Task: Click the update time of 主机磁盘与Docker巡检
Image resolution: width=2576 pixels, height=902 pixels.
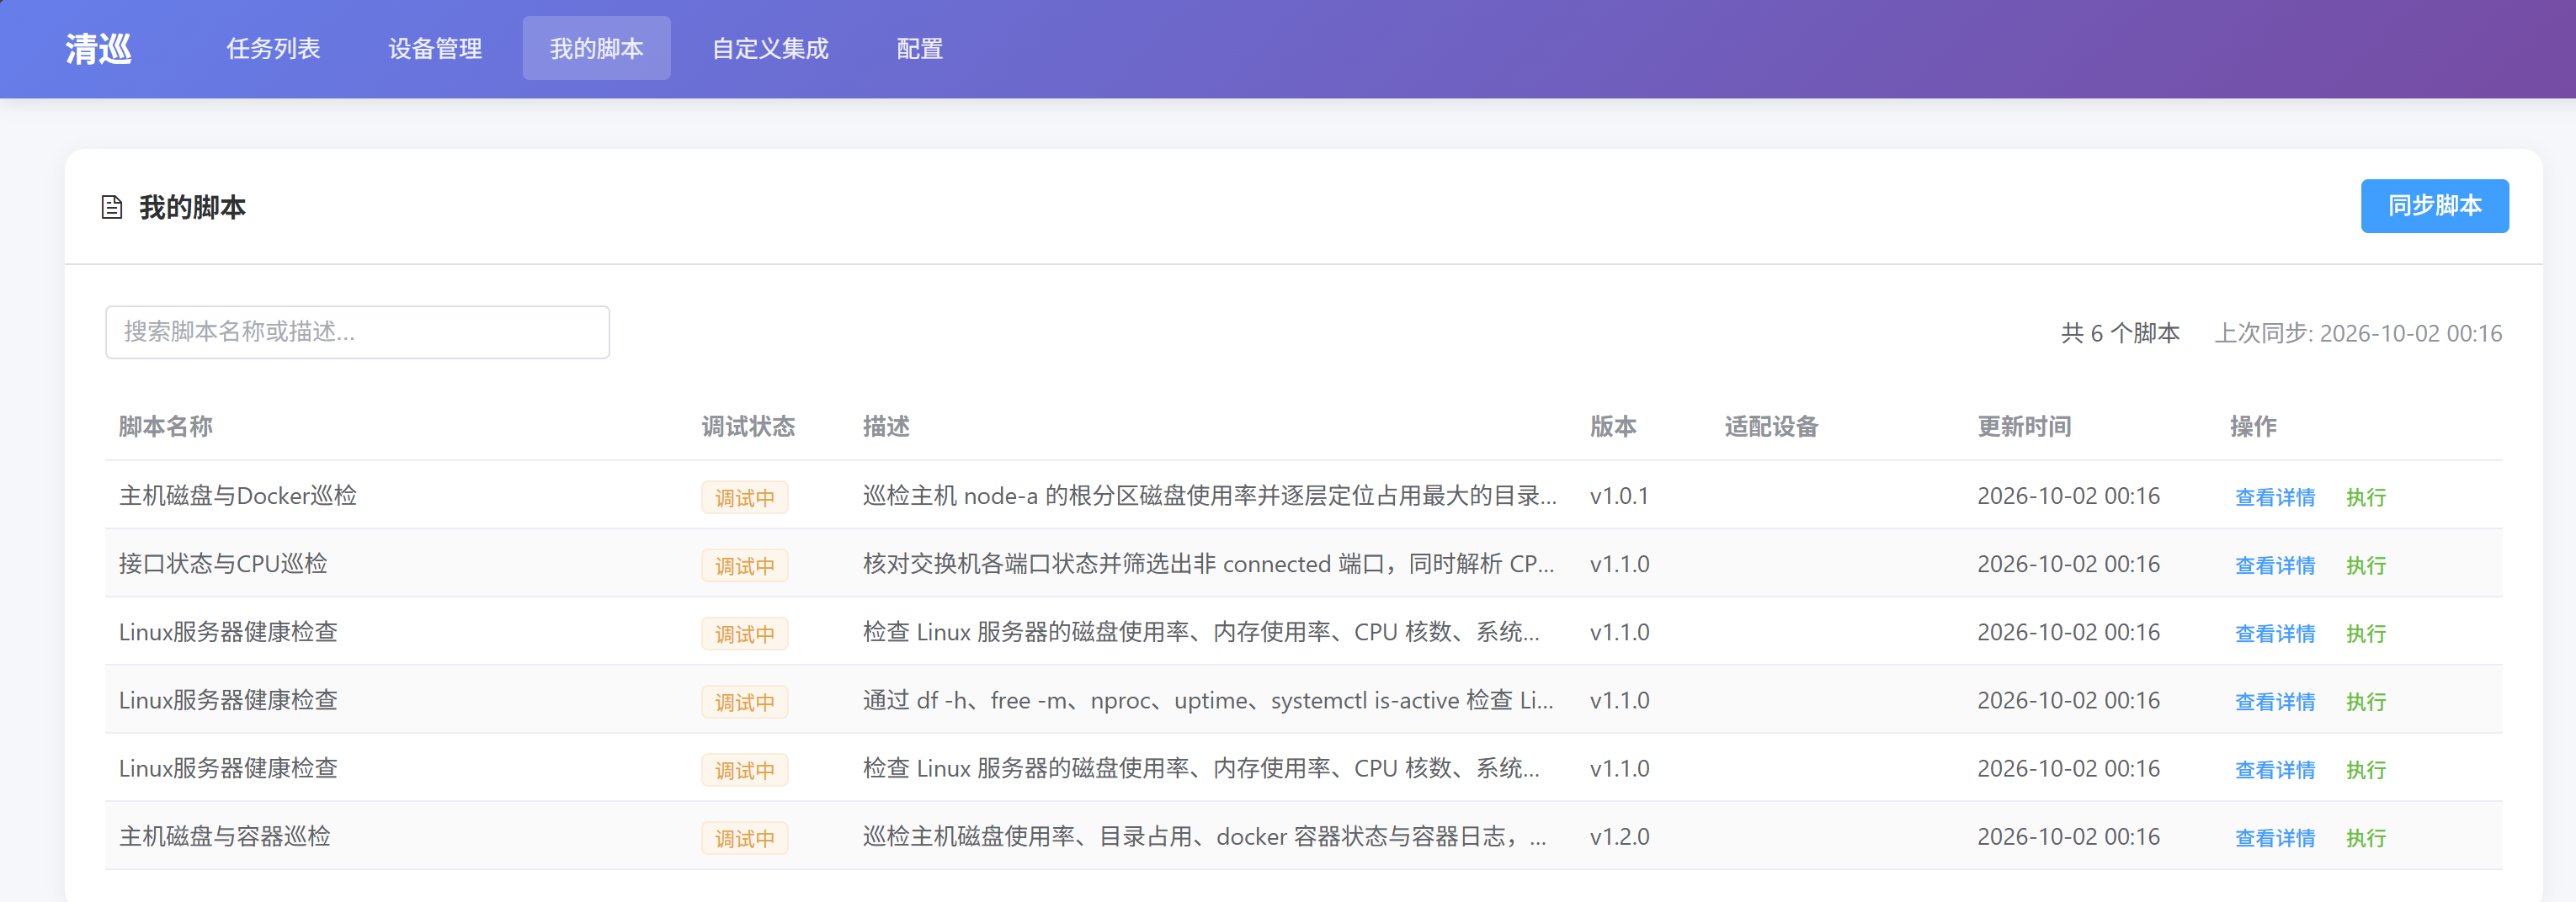Action: coord(2068,495)
